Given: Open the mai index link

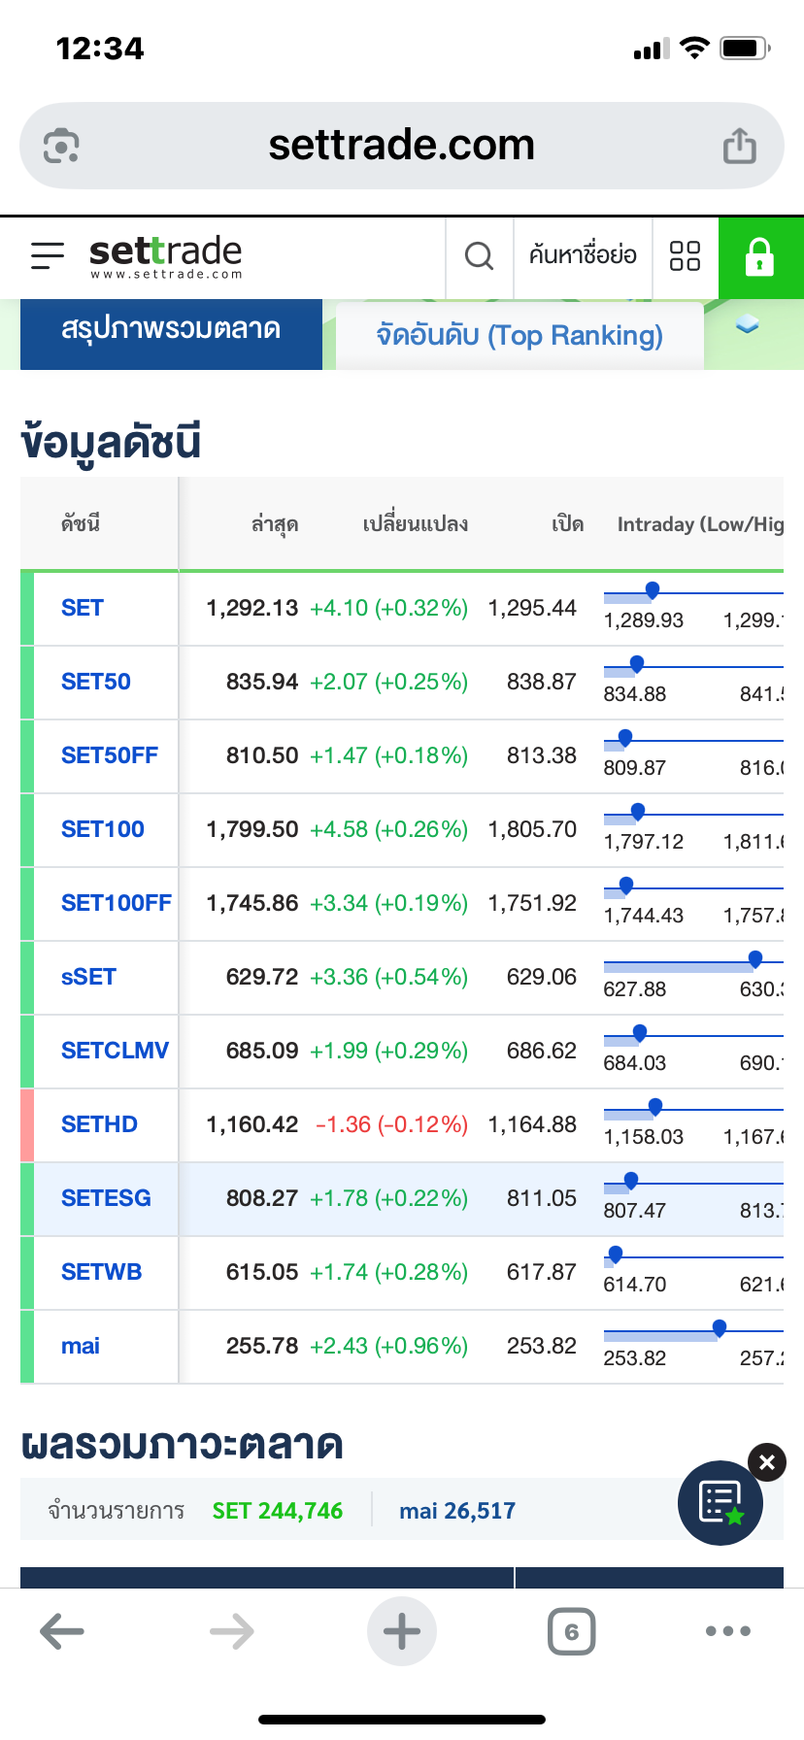Looking at the screenshot, I should [81, 1346].
